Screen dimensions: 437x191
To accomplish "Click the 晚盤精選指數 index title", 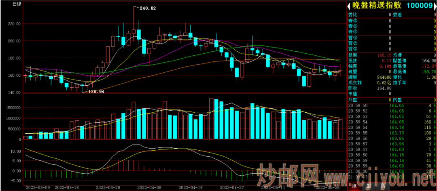I will point(376,5).
